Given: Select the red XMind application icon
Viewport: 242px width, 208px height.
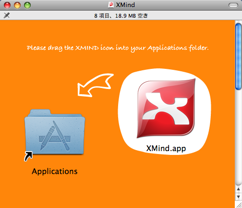Looking at the screenshot, I should coord(166,108).
